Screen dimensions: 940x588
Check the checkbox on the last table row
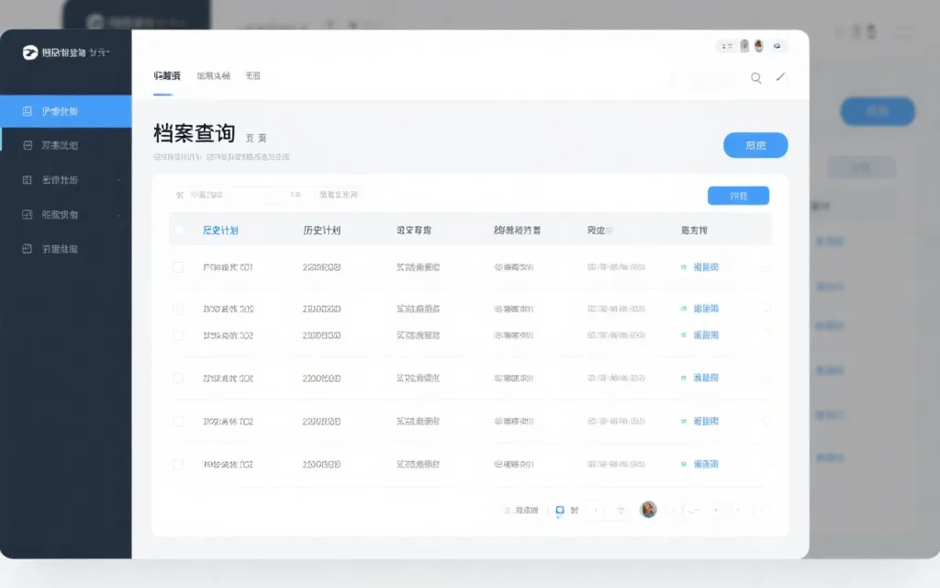pyautogui.click(x=179, y=464)
